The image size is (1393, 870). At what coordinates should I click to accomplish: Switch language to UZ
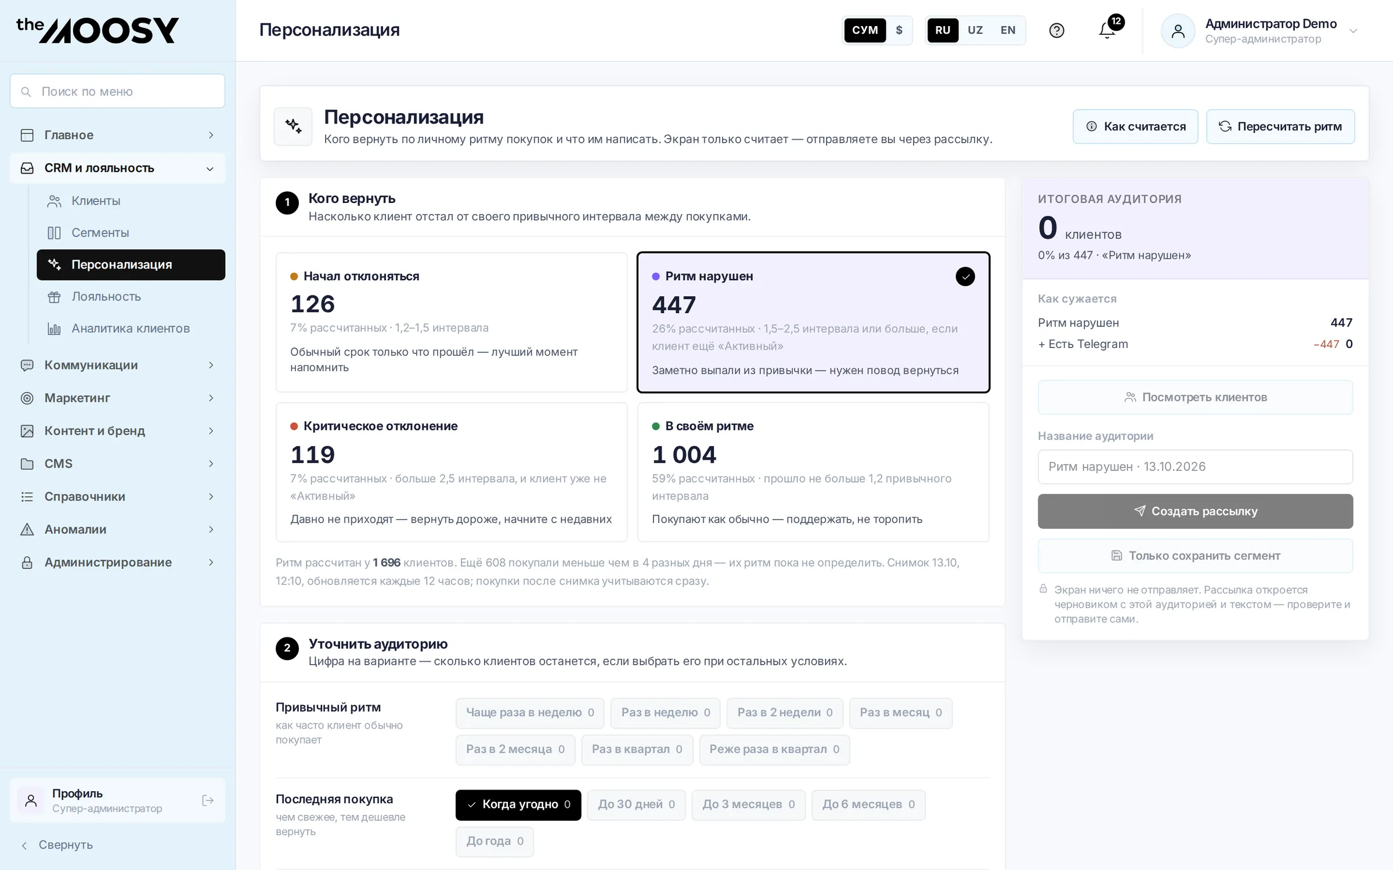(975, 30)
